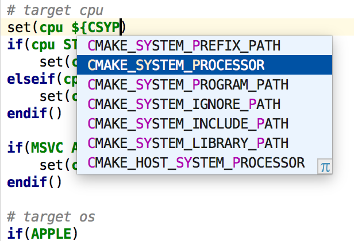Place cursor in '# target cpu' comment

pyautogui.click(x=55, y=10)
